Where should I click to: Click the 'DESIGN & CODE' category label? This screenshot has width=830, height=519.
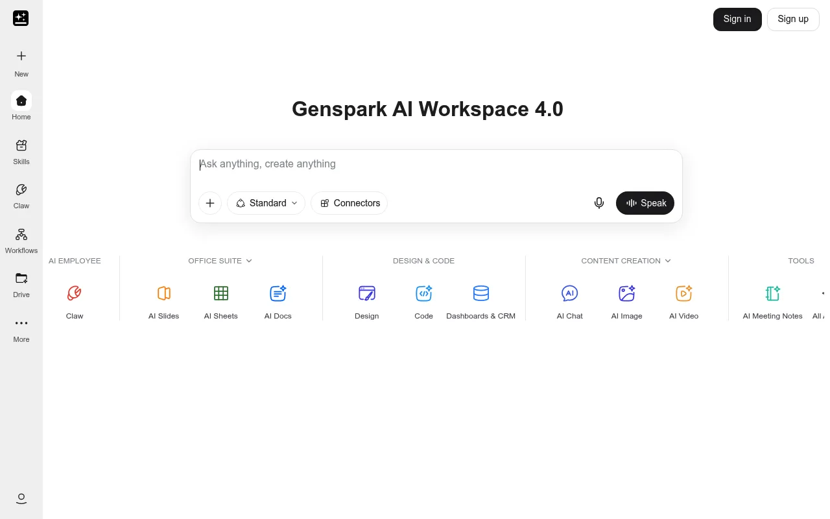(424, 261)
